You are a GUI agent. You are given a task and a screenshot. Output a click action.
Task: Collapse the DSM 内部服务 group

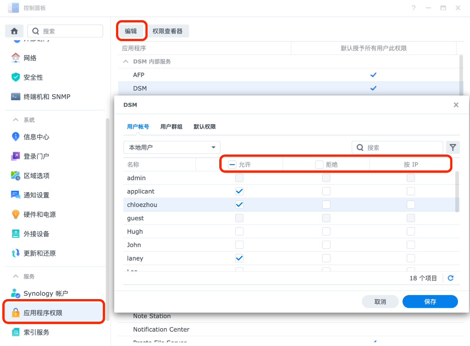pyautogui.click(x=126, y=62)
